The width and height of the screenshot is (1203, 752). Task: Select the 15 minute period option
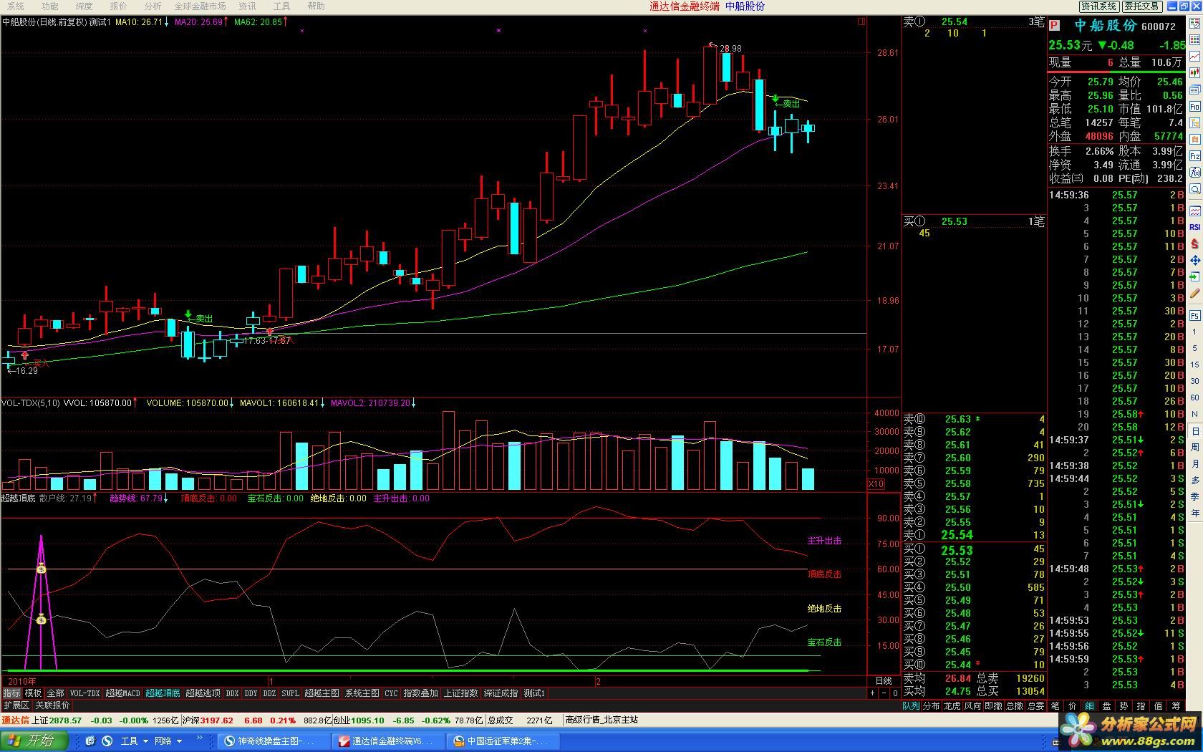tap(1195, 365)
